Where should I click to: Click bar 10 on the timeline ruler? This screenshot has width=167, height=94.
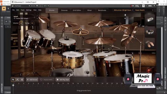tap(58, 84)
